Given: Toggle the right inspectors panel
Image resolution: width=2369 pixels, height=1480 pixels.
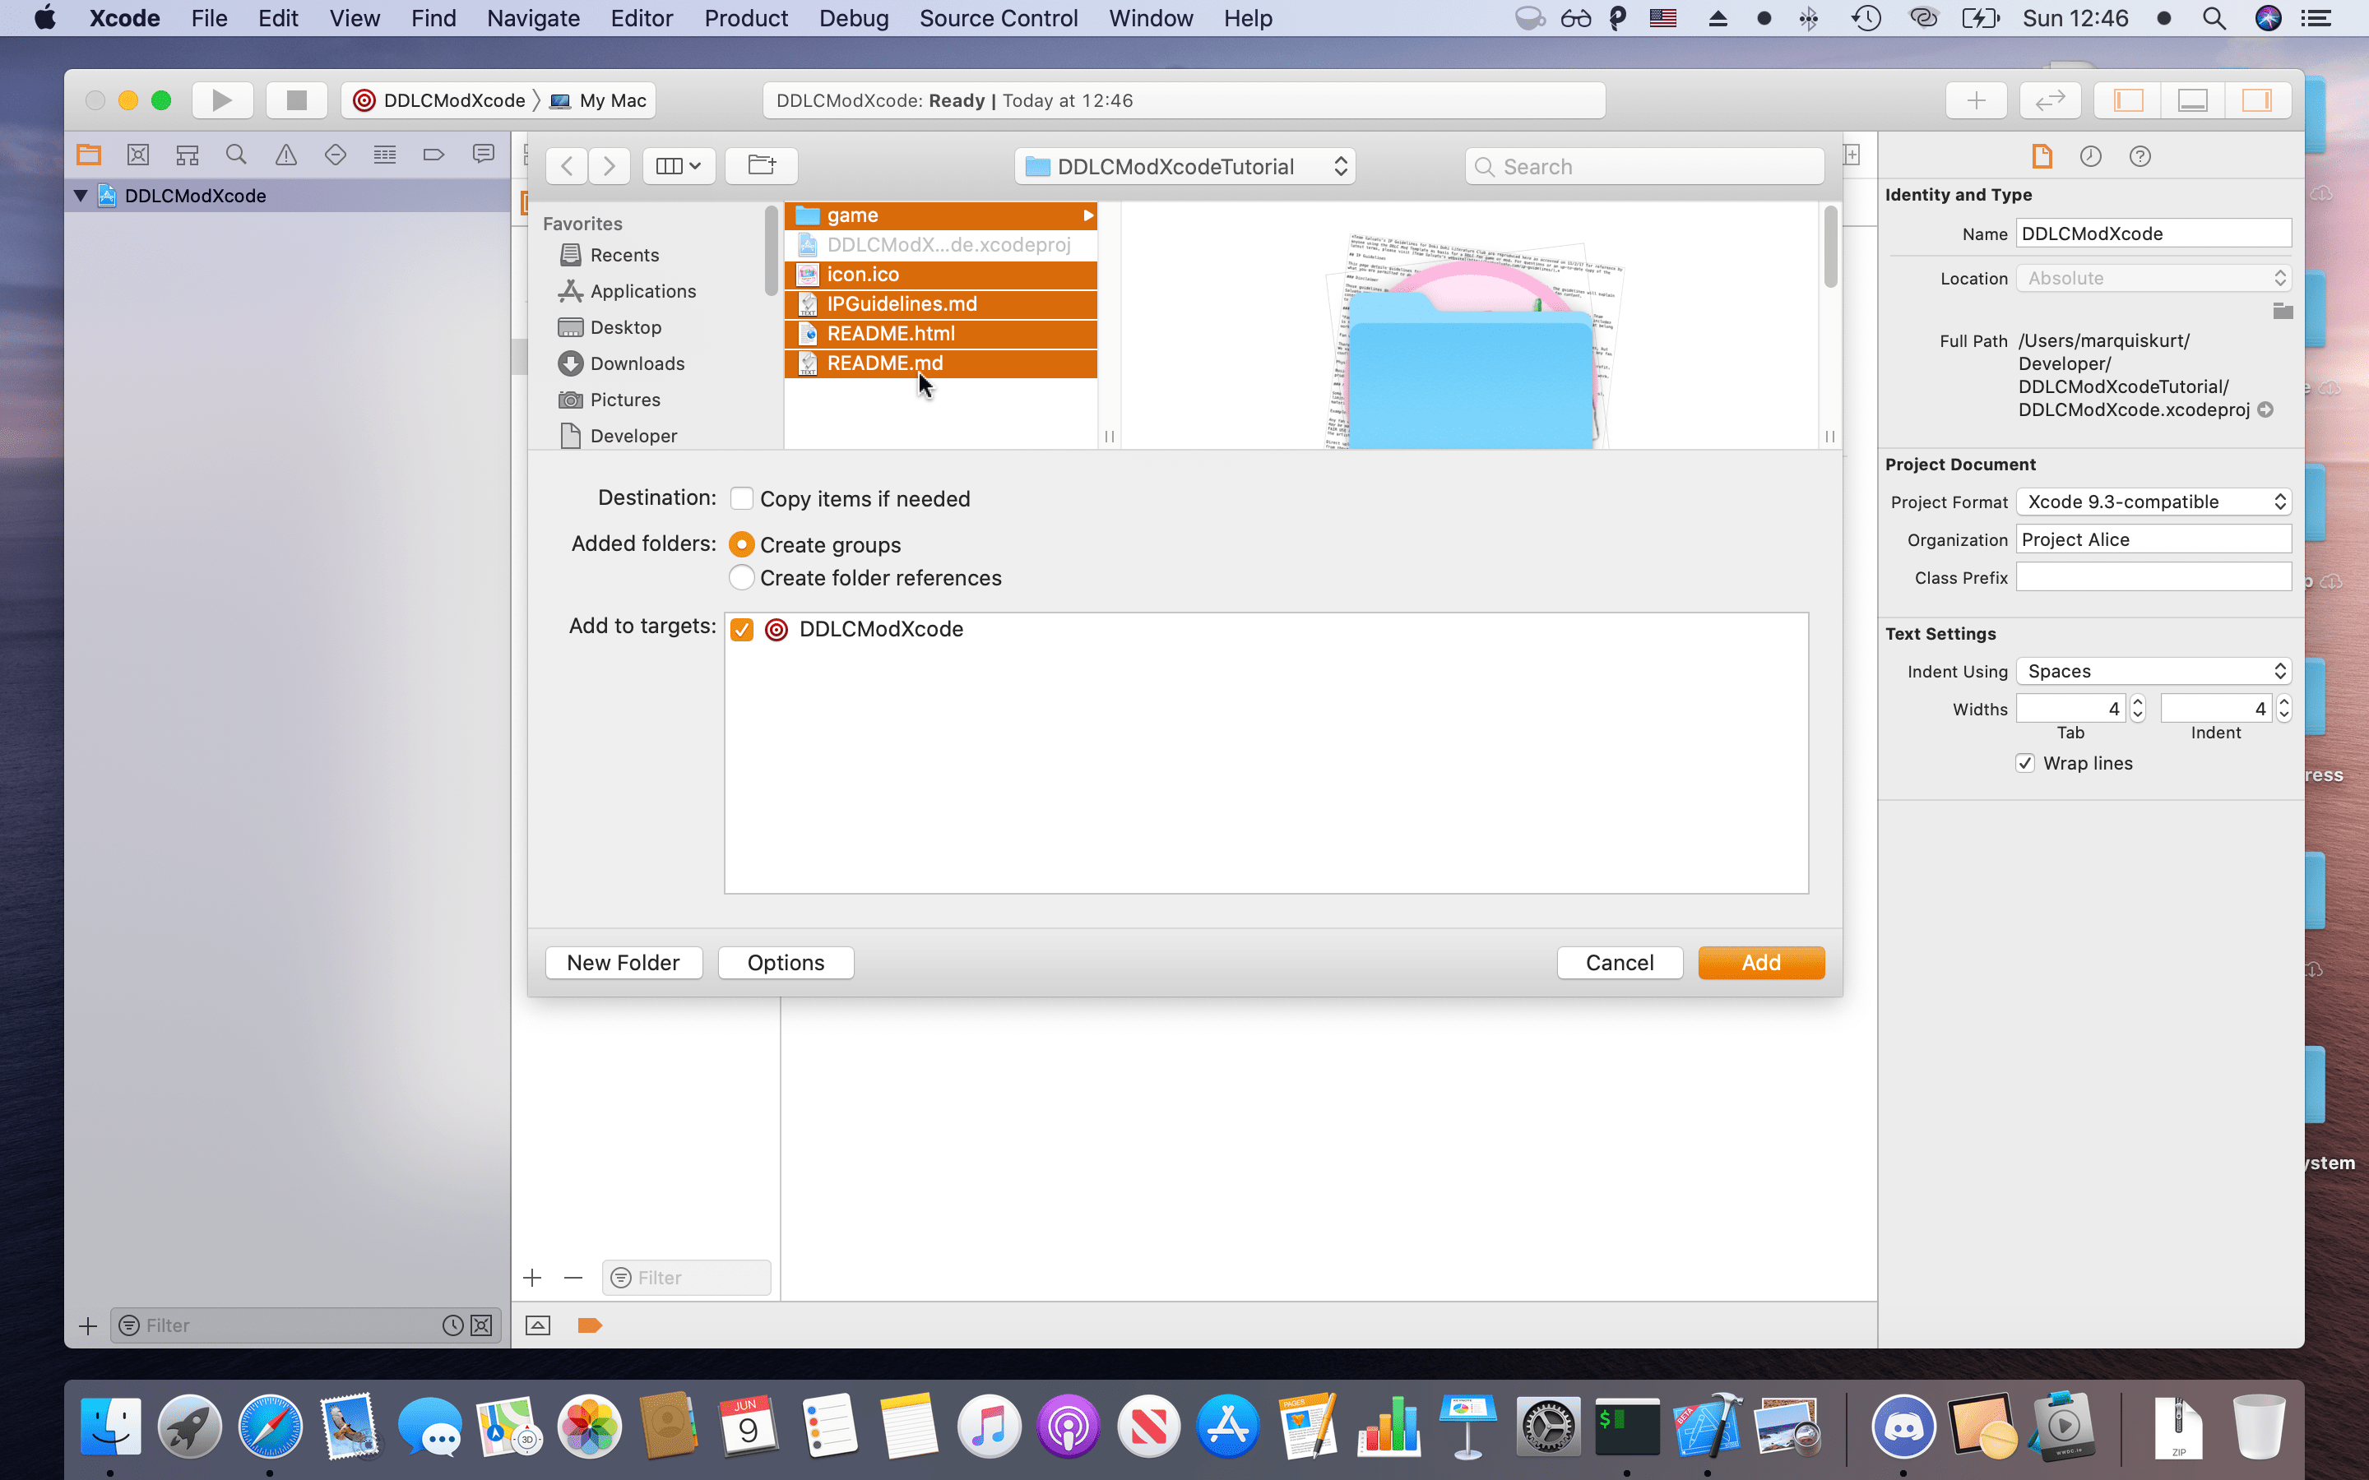Looking at the screenshot, I should pos(2257,99).
